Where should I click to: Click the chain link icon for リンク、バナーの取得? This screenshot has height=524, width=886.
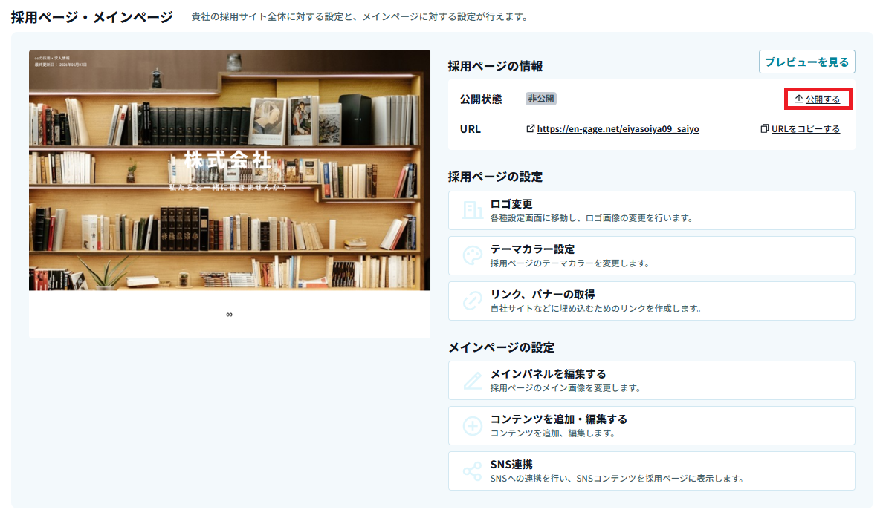[472, 301]
